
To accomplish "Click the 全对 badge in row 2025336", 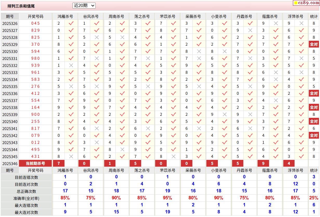I will pos(314,93).
